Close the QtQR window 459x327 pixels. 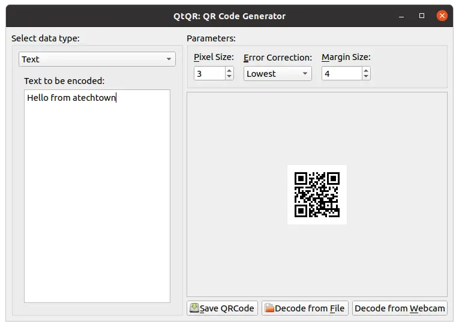click(x=442, y=16)
